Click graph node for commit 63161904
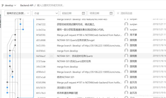Screen dimensions: 166x98 click(x=7, y=82)
